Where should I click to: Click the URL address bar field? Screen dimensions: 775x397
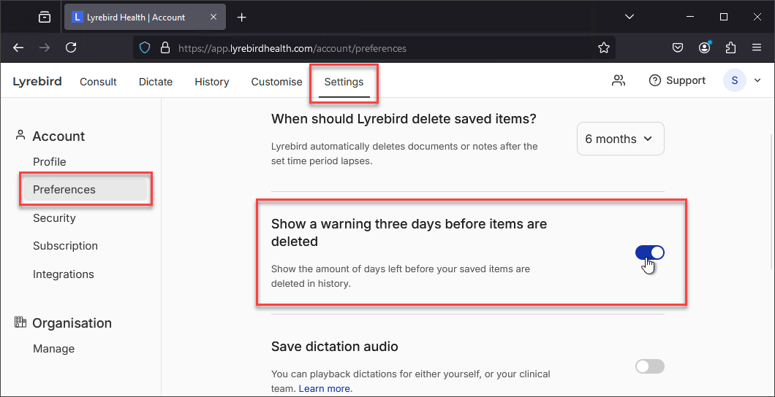[x=374, y=48]
